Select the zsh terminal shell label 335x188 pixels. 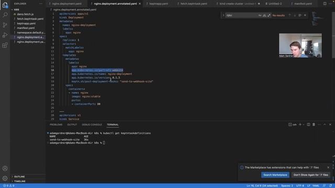coord(293,124)
